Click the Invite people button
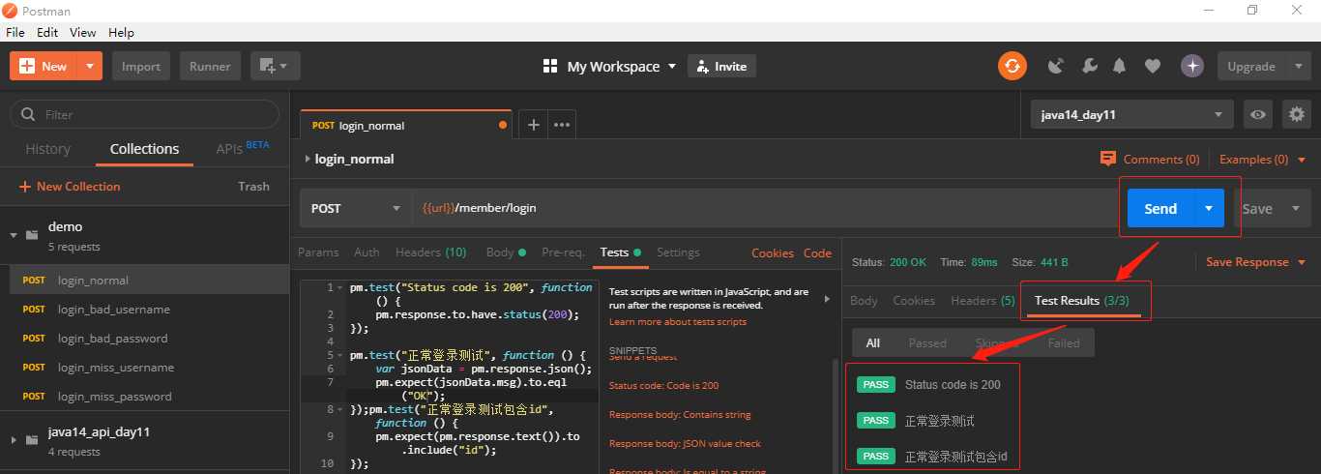The height and width of the screenshot is (474, 1321). point(721,66)
